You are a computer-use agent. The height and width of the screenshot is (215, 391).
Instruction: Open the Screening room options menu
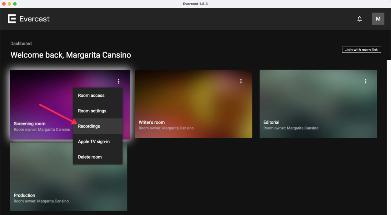click(119, 81)
